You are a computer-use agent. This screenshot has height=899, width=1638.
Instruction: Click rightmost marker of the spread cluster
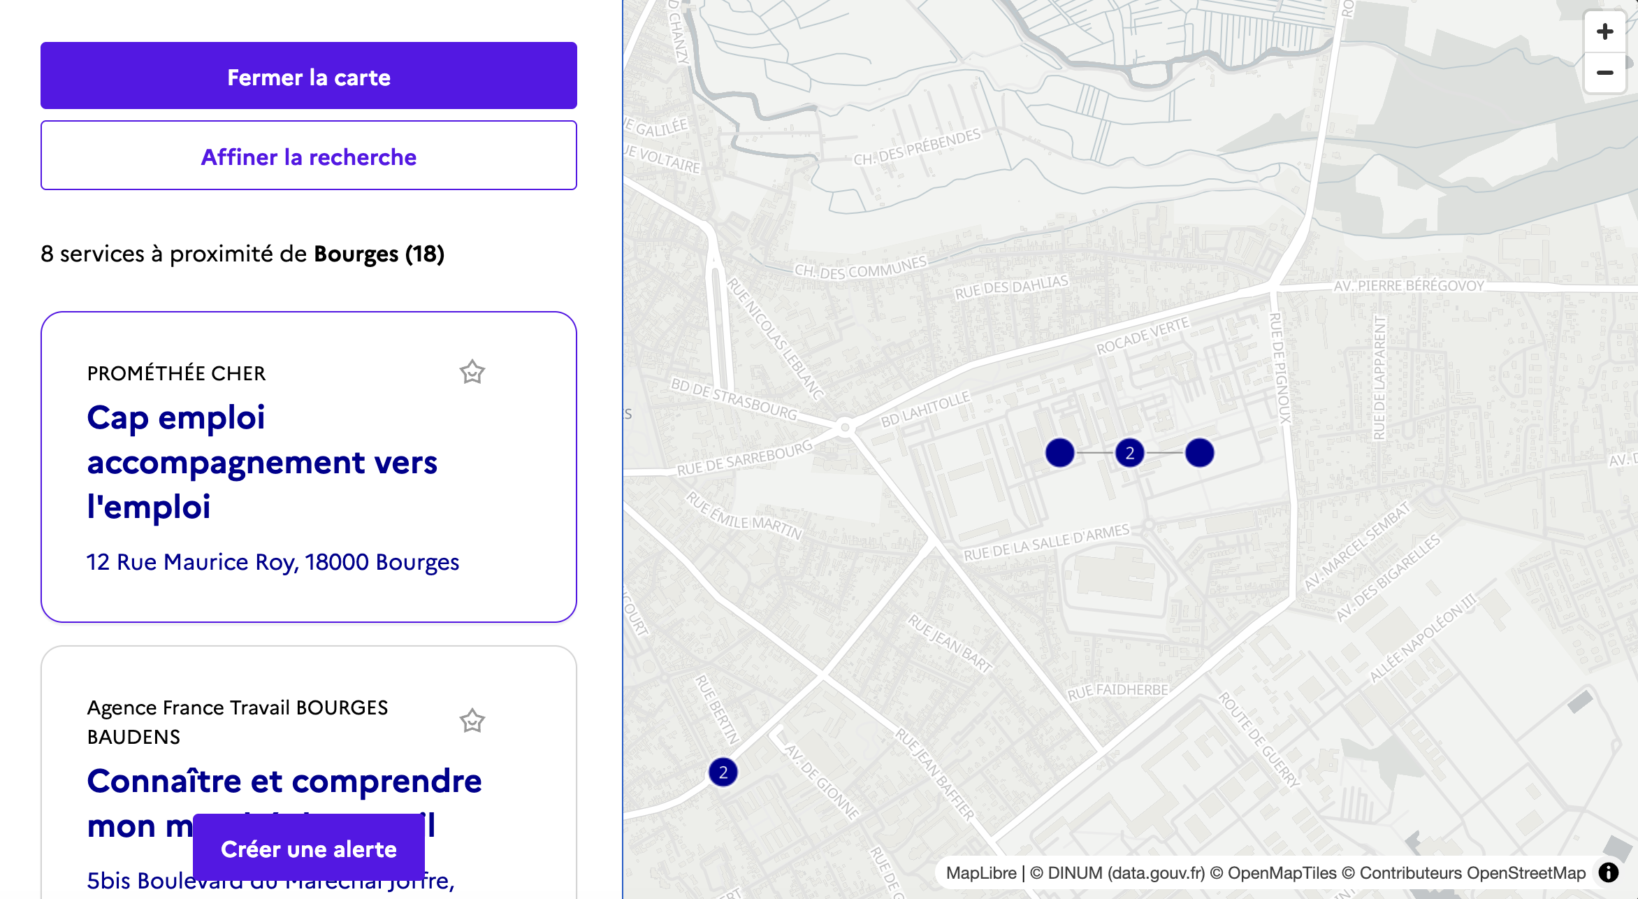pos(1199,453)
